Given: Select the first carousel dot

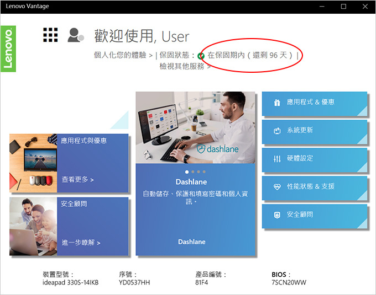Looking at the screenshot, I should click(x=187, y=172).
